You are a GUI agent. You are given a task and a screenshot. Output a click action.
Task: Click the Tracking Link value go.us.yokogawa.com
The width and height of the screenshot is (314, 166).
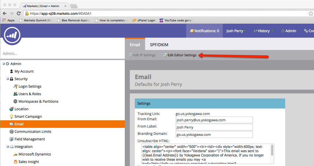point(193,114)
